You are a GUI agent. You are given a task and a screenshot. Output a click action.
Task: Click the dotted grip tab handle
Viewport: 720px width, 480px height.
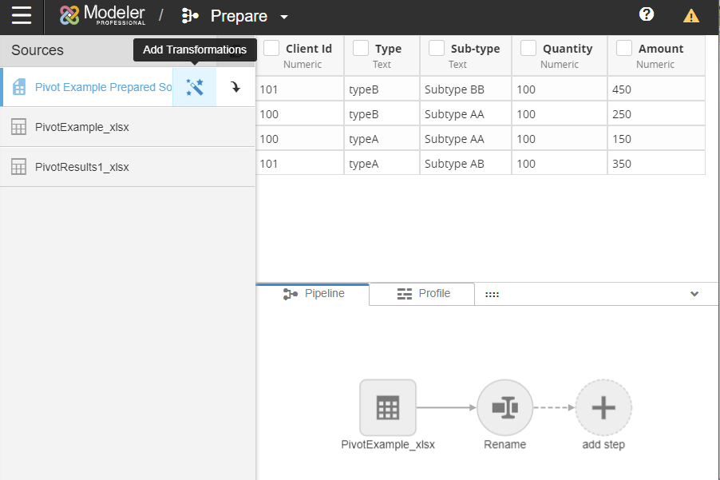pyautogui.click(x=492, y=294)
